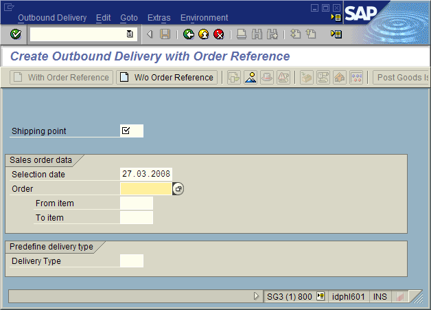Image resolution: width=431 pixels, height=310 pixels.
Task: Click the Post Goods Issue button
Action: (401, 78)
